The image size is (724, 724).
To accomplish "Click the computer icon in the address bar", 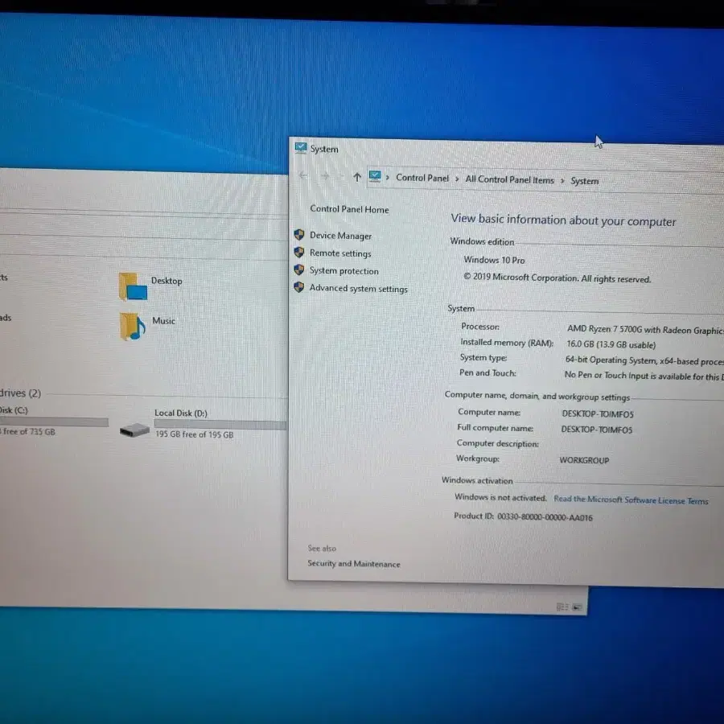I will [375, 176].
